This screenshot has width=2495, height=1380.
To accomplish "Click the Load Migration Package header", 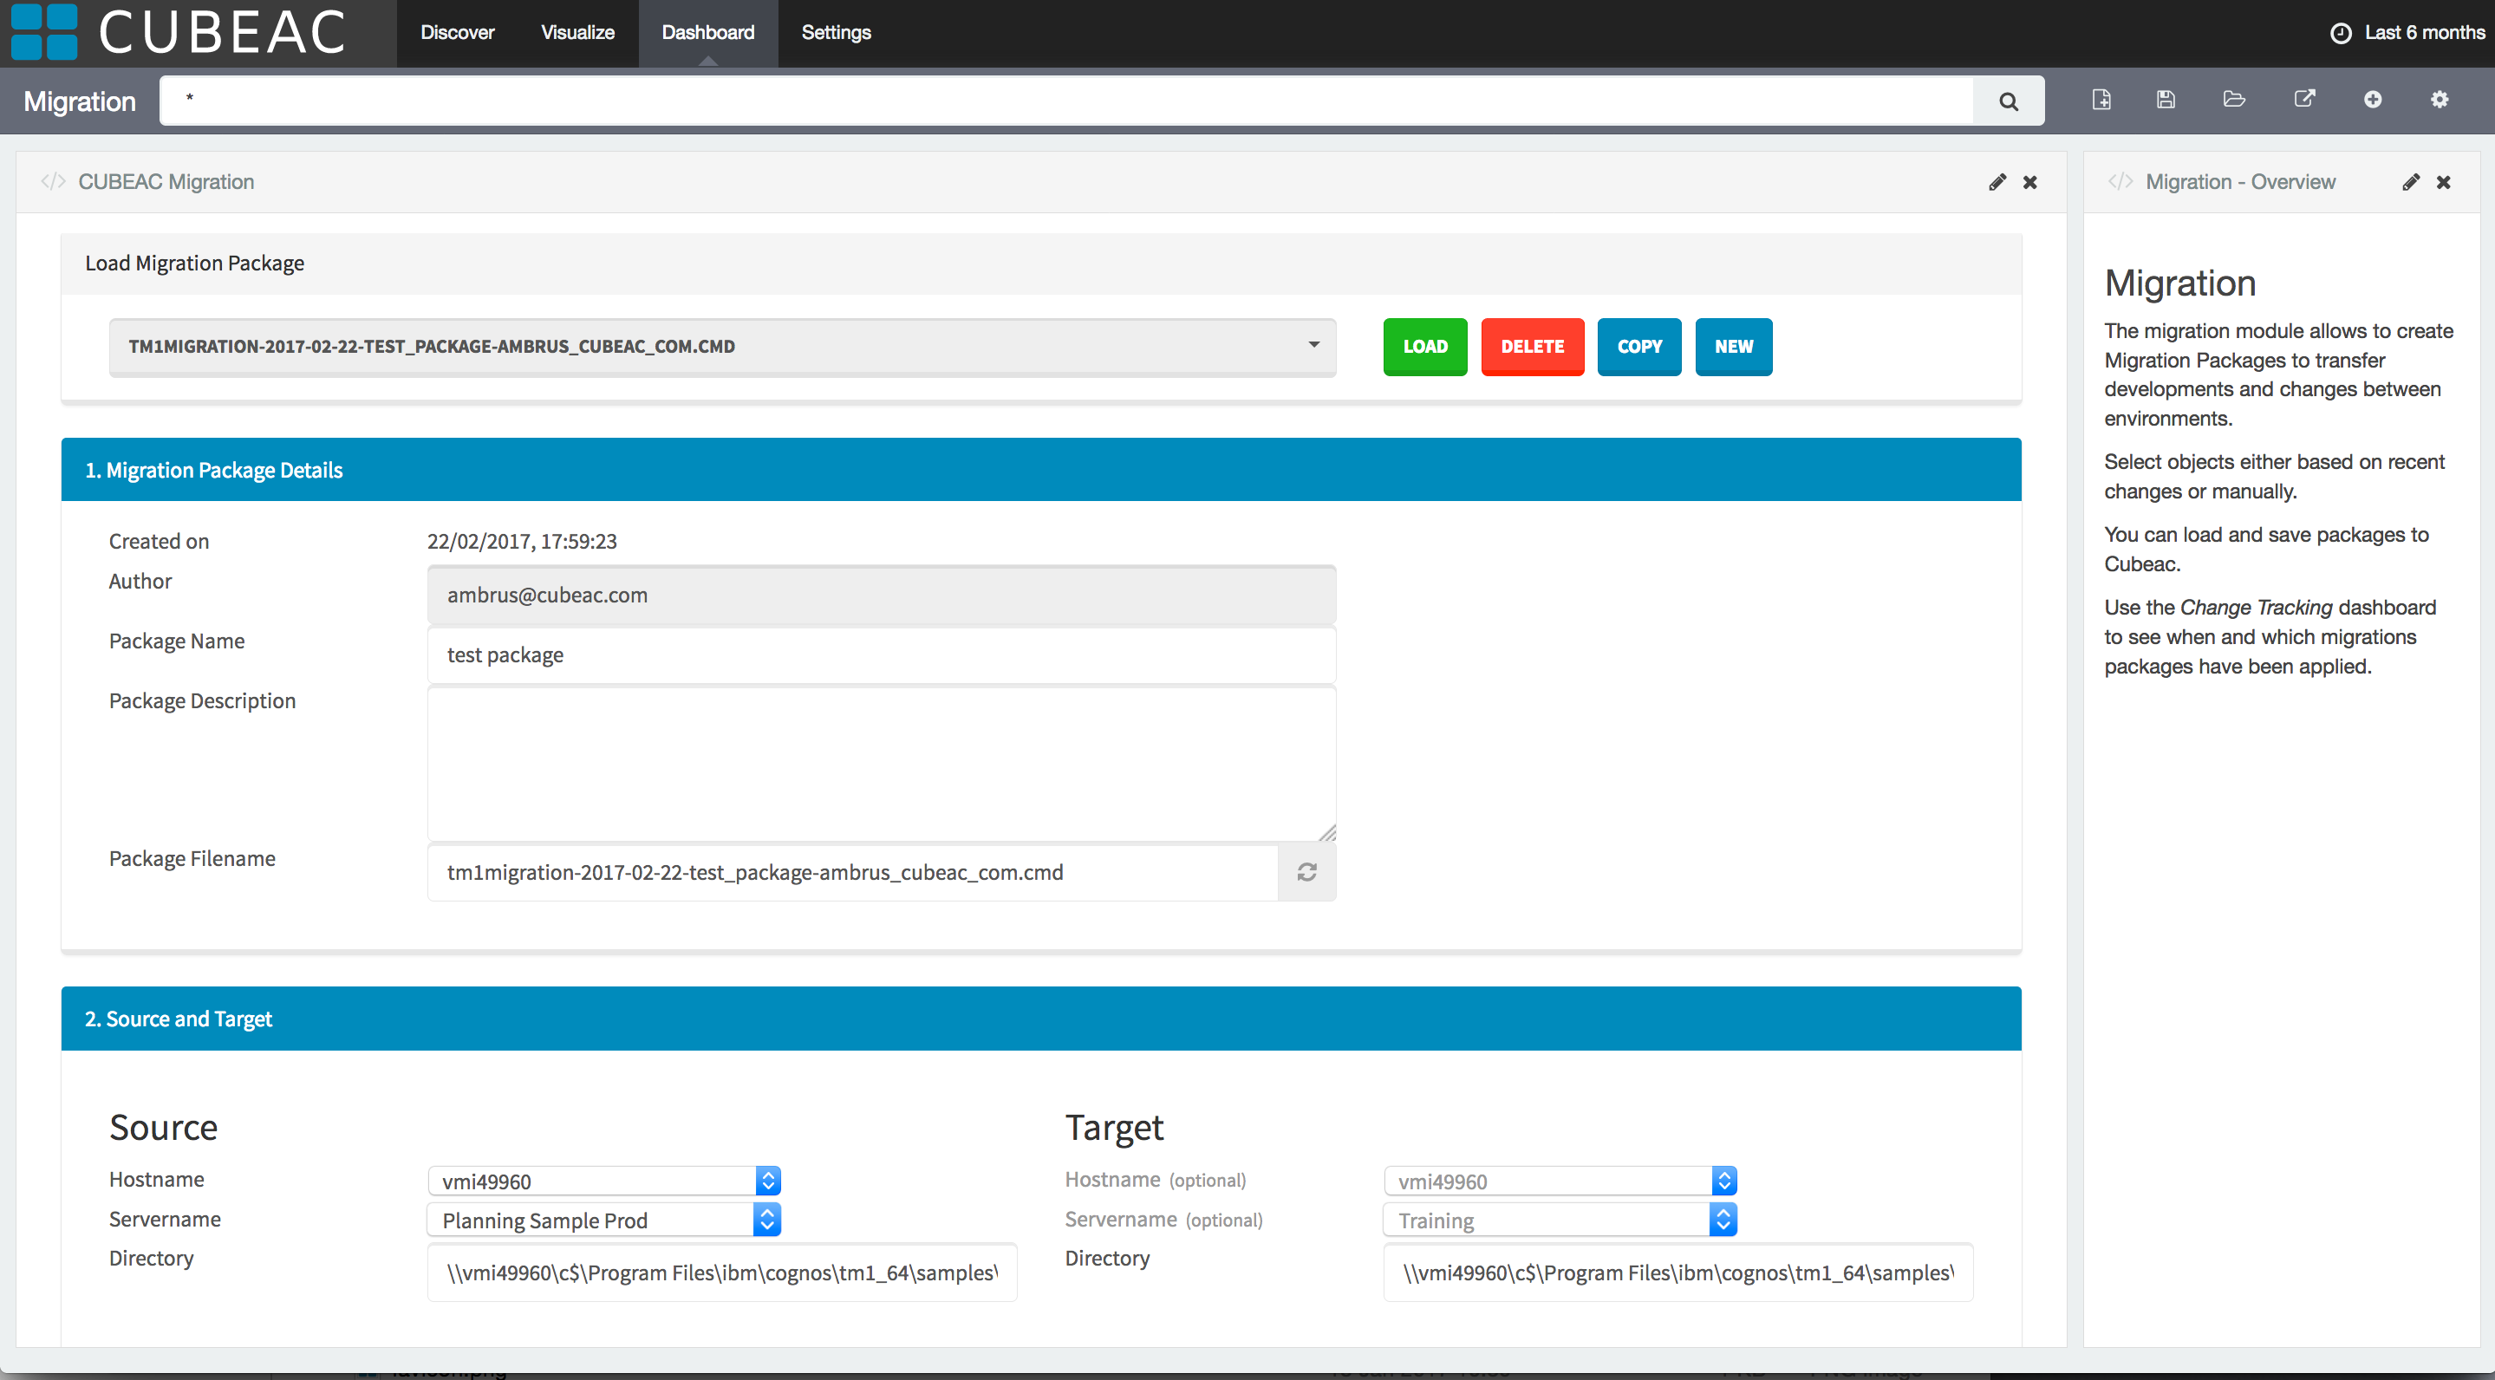I will 1040,264.
